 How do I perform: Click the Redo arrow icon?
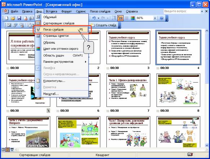(x=103, y=18)
